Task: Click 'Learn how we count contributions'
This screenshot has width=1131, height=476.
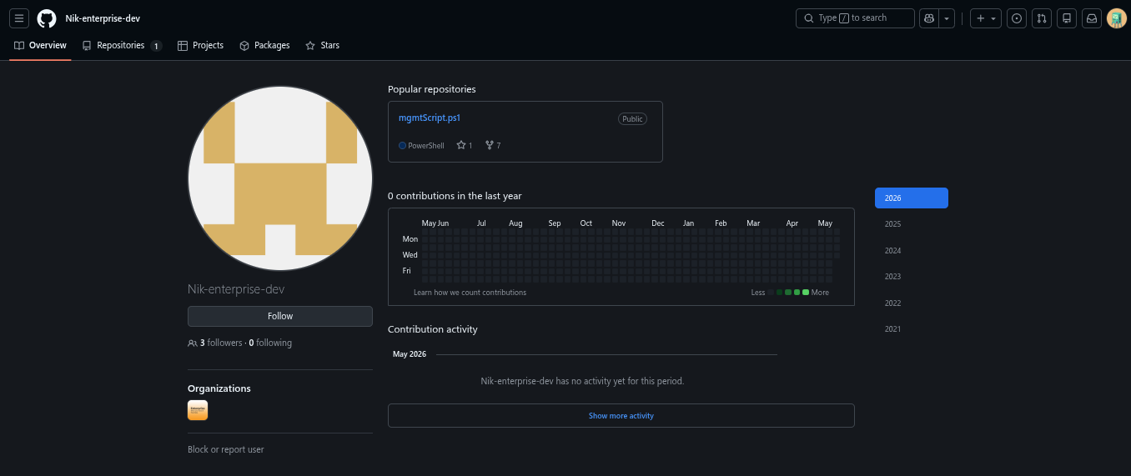Action: pyautogui.click(x=470, y=293)
